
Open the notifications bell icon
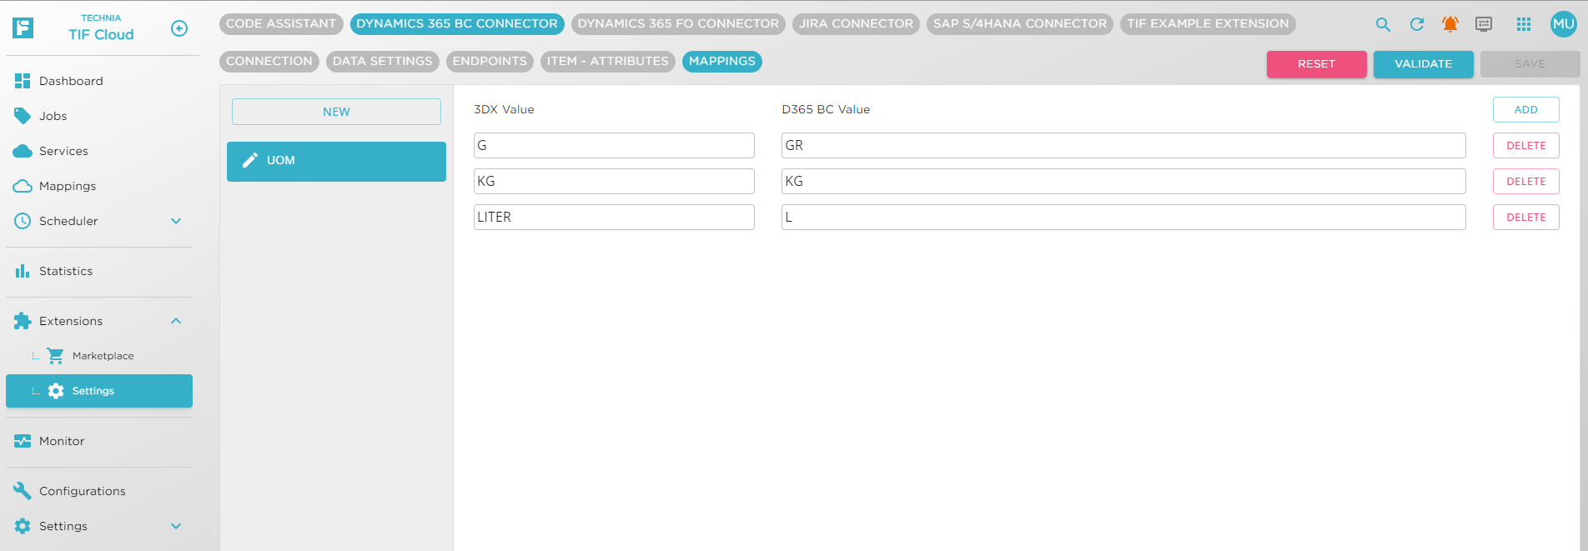click(1450, 25)
